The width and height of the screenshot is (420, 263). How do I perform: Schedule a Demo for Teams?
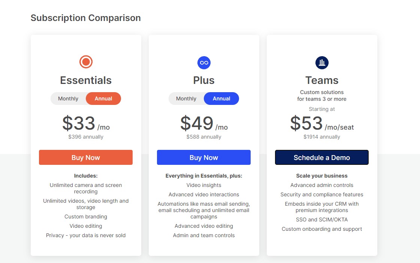tap(322, 157)
